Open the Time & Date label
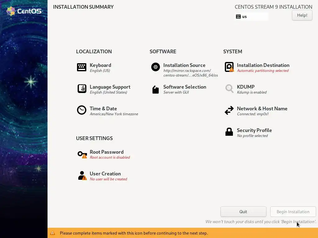318x238 pixels. pos(103,108)
